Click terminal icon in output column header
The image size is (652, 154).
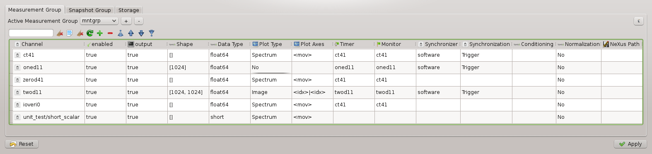pos(131,44)
